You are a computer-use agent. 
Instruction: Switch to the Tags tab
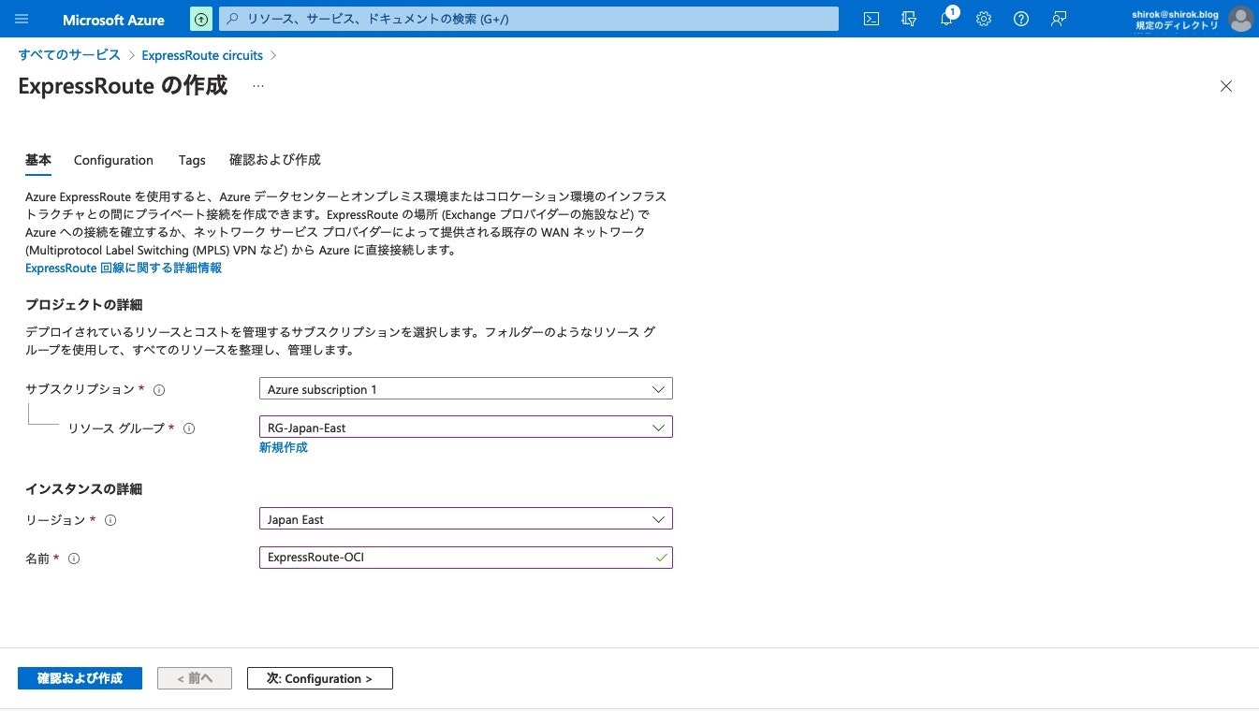tap(192, 160)
